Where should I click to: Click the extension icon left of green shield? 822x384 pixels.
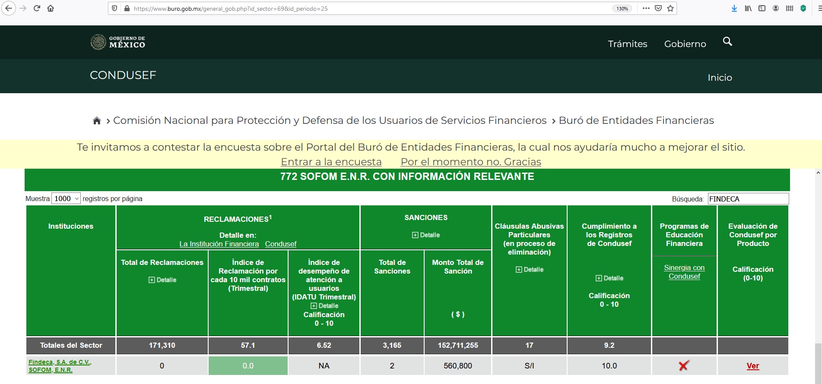click(x=790, y=8)
